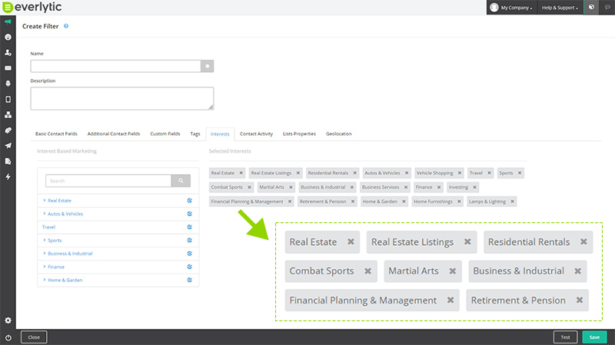Toggle select icon for Travel row
This screenshot has width=615, height=345.
pos(189,227)
